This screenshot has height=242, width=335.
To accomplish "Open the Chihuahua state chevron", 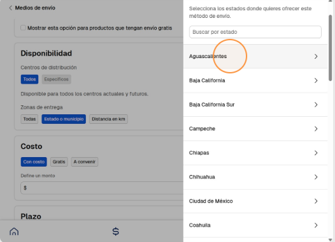I will pos(316,177).
